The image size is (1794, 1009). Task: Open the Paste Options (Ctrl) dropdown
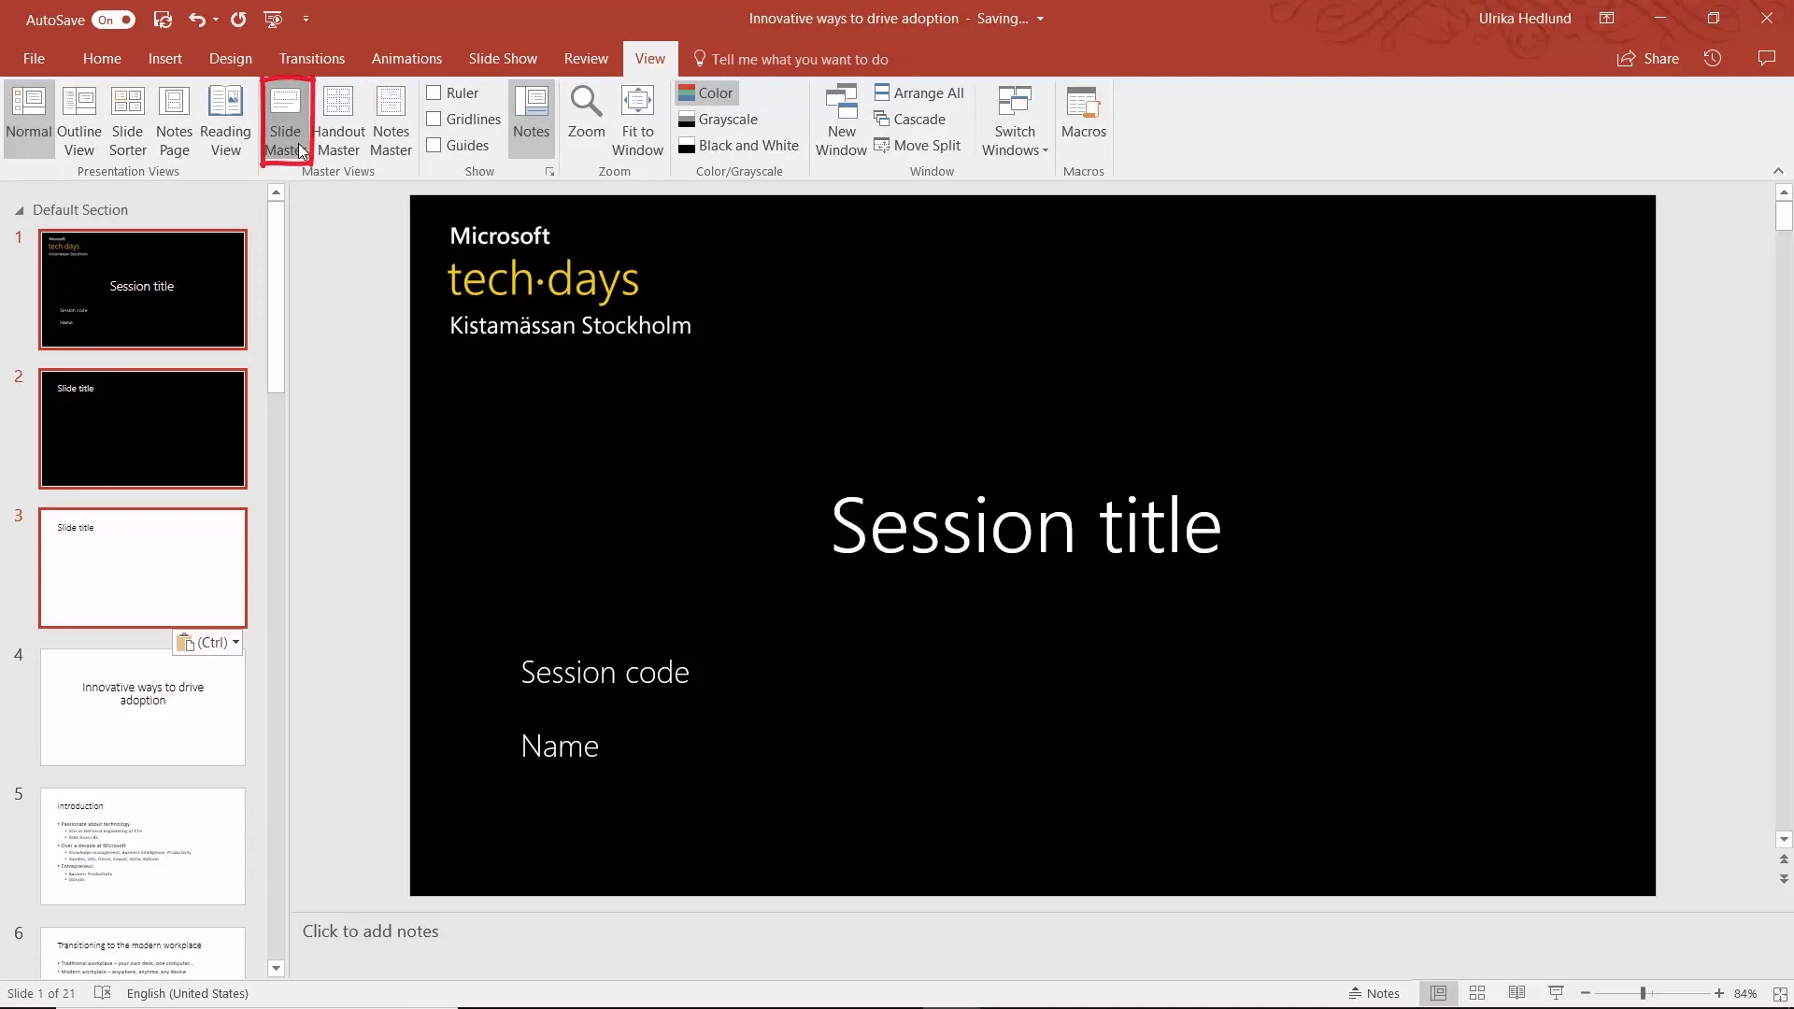[208, 643]
